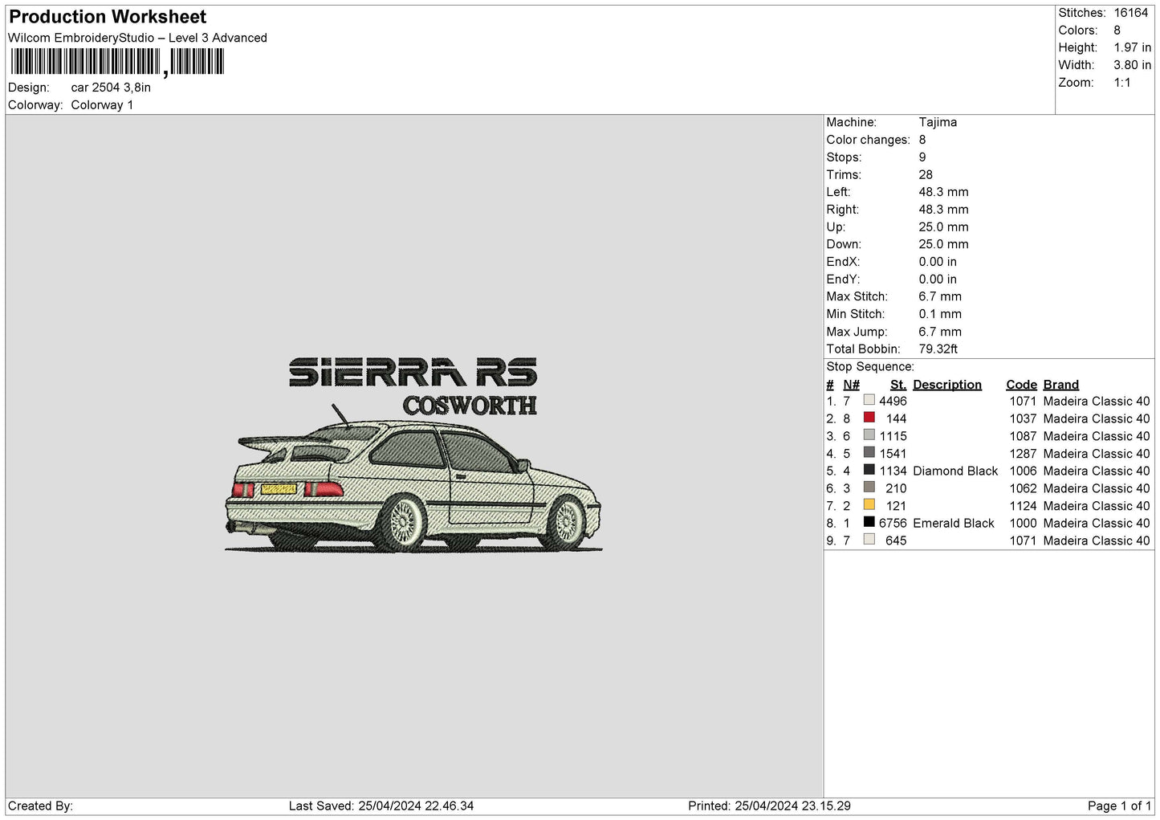Viewport: 1160px width, 820px height.
Task: Click the St. column header
Action: click(898, 385)
